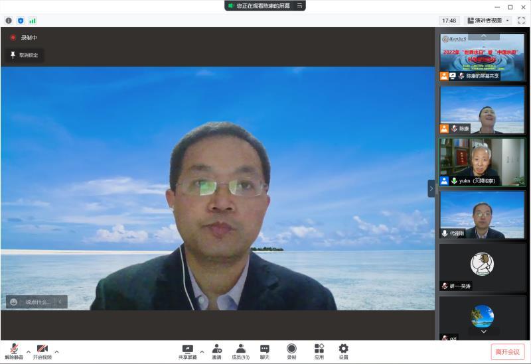Check the network signal strength icon
The image size is (531, 364).
point(33,21)
